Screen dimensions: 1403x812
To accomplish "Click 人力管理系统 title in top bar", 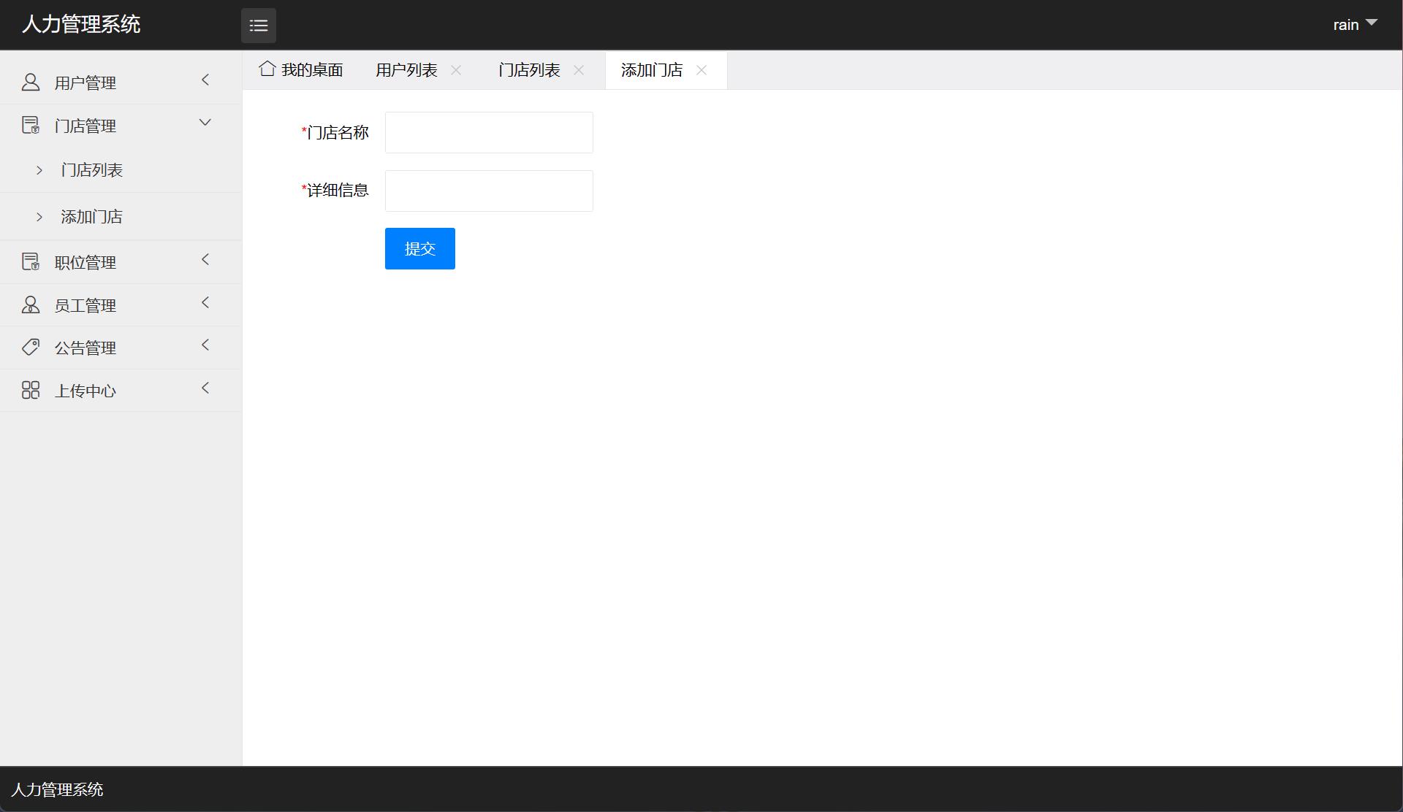I will 80,24.
